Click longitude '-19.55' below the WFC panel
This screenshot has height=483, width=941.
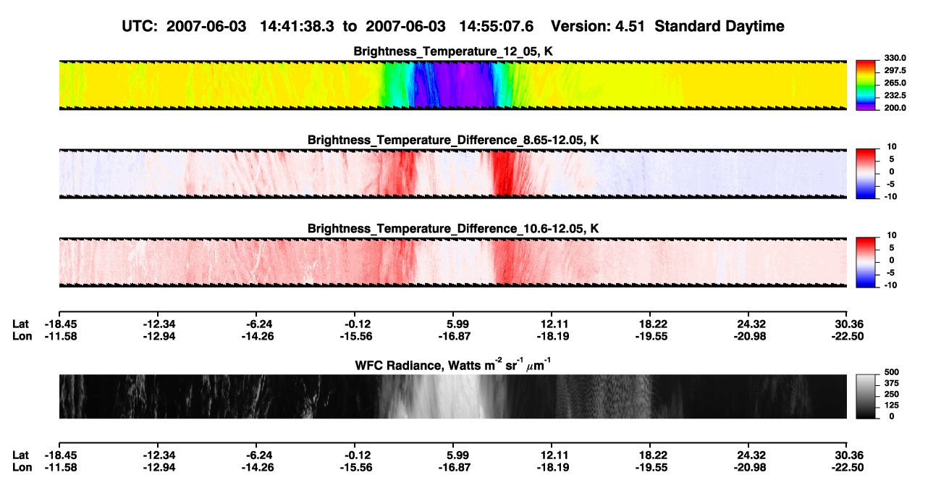[x=651, y=467]
